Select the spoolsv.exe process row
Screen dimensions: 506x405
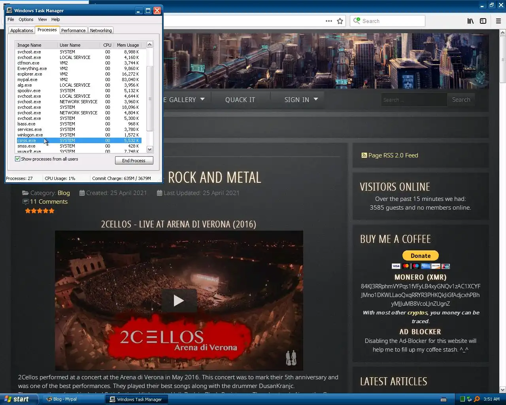(78, 91)
